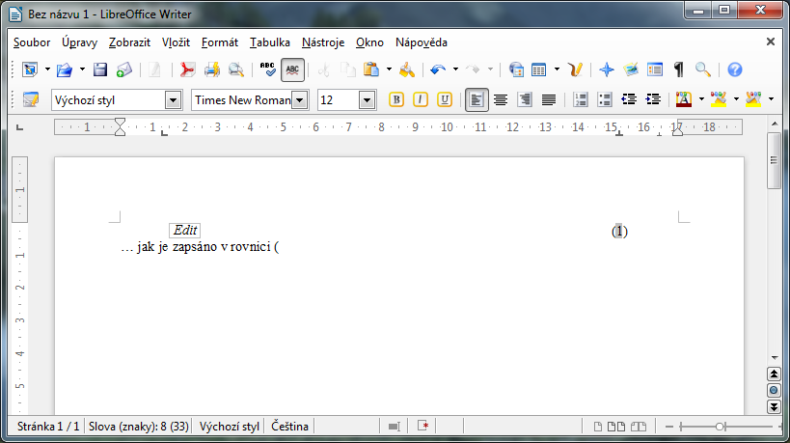Apply the Highlighting color
This screenshot has height=443, width=790.
coord(719,99)
